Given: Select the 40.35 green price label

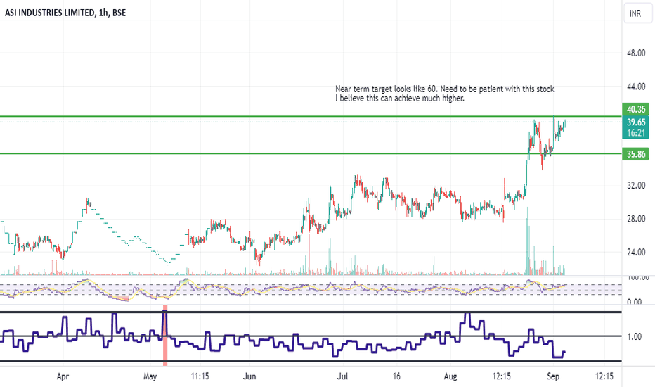Looking at the screenshot, I should tap(635, 109).
